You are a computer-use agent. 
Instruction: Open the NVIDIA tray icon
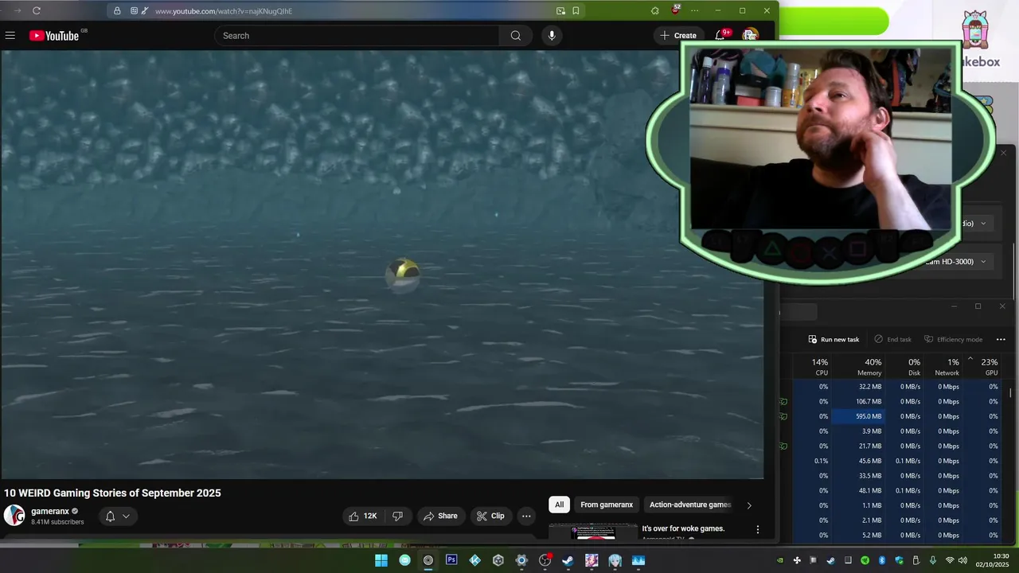780,560
